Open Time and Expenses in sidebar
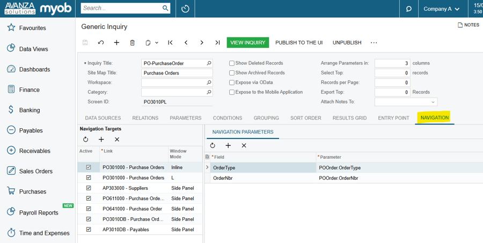This screenshot has height=243, width=483. click(44, 233)
